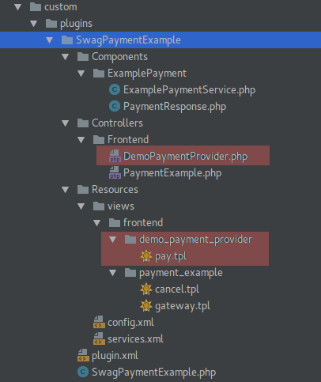Viewport: 321px width, 382px height.
Task: Click the XML icon of config.xml
Action: click(x=99, y=322)
